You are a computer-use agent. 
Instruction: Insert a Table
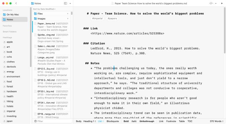coord(182,121)
